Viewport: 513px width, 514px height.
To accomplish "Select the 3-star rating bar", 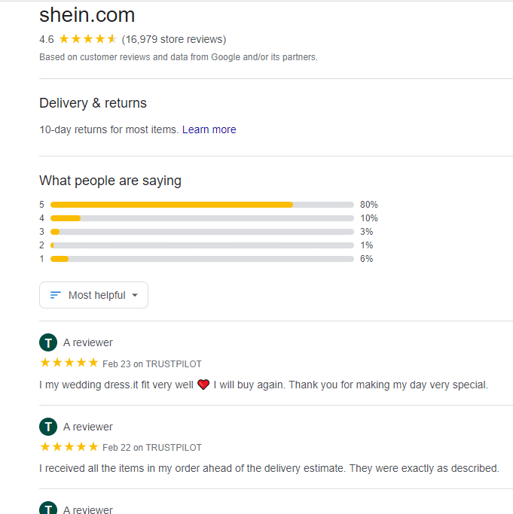I will [x=202, y=232].
